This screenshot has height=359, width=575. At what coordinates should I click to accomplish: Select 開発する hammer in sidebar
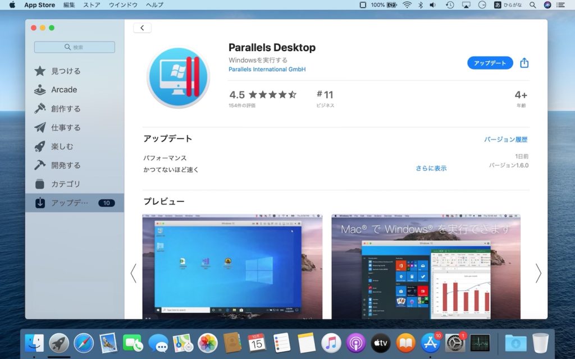click(75, 165)
